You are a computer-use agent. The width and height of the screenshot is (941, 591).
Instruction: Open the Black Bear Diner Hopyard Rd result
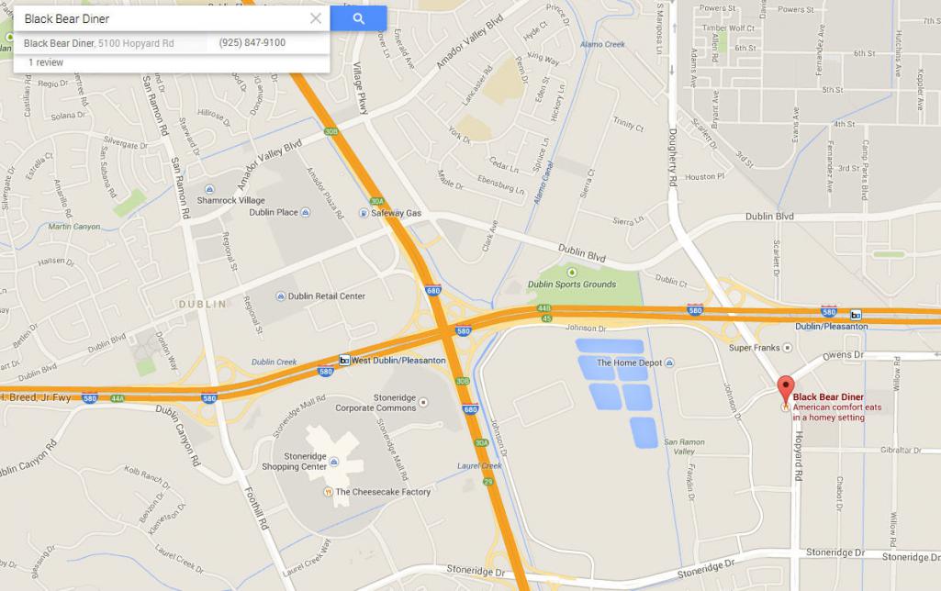coord(99,43)
